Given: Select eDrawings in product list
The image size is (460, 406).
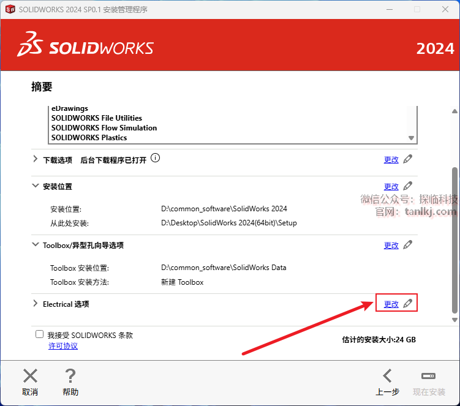Looking at the screenshot, I should 70,108.
